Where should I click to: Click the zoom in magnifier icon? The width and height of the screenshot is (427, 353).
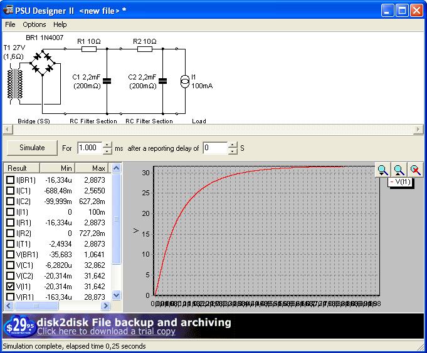[382, 170]
